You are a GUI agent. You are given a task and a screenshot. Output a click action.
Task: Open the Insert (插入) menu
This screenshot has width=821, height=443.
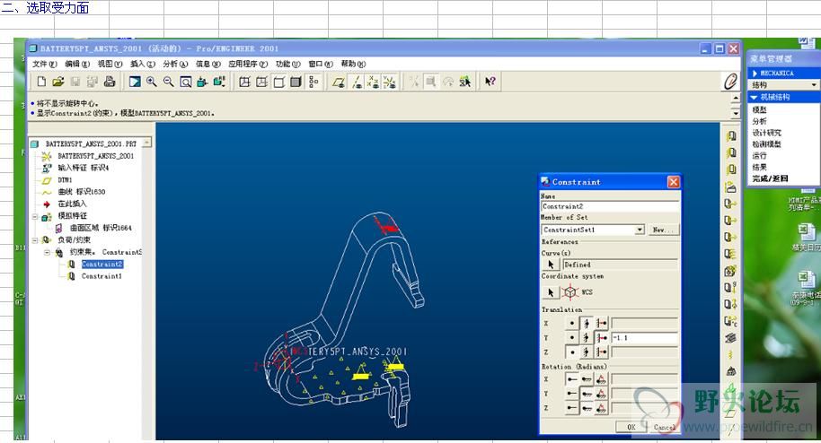tap(143, 64)
